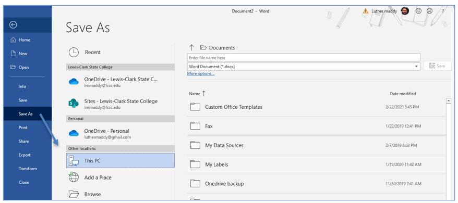This screenshot has height=203, width=458.
Task: Click the Lewis-Clark OneDrive cloud icon
Action: click(74, 82)
